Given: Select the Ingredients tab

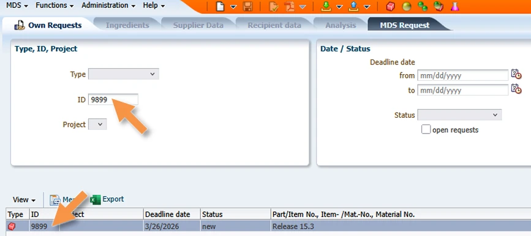Looking at the screenshot, I should pyautogui.click(x=127, y=25).
